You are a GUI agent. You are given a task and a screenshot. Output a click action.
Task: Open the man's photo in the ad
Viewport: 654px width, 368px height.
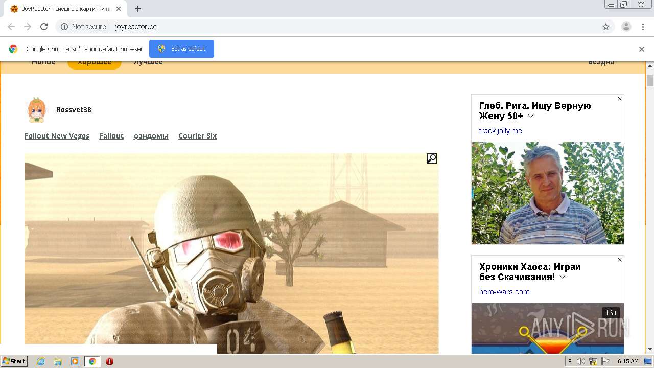pos(548,193)
